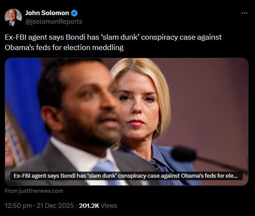255x216 pixels.
Task: Click the John Solomon display name
Action: tap(47, 13)
